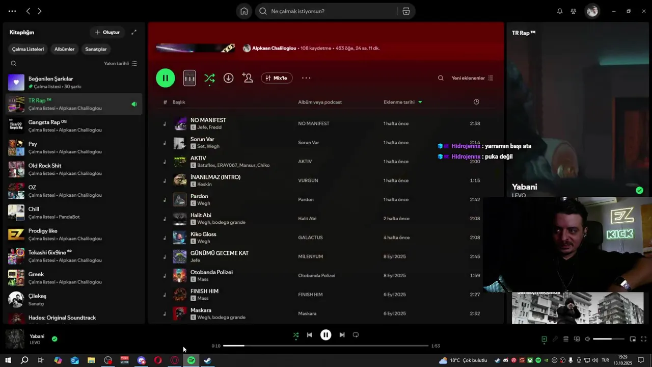Go back with the left arrow
The height and width of the screenshot is (367, 652).
pyautogui.click(x=28, y=11)
